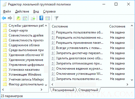Select Совместимость драйве tree folder
Image resolution: width=135 pixels, height=99 pixels.
pyautogui.click(x=23, y=35)
